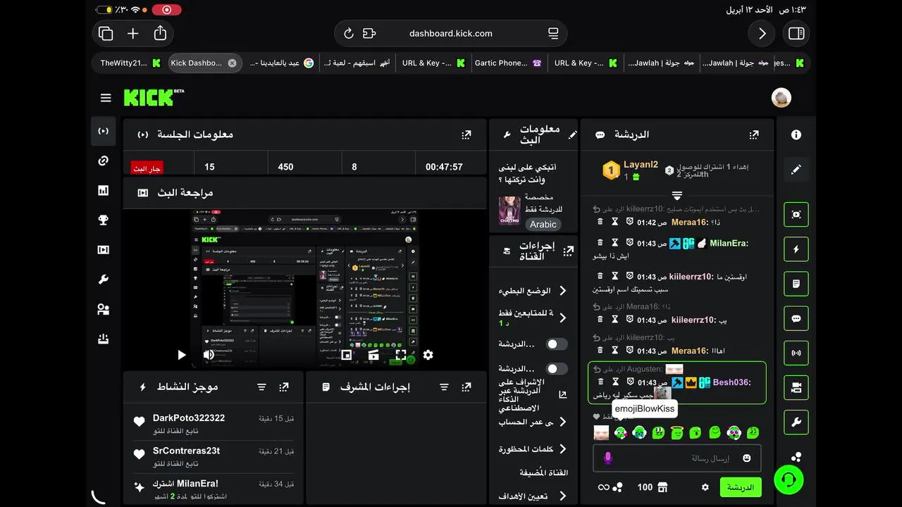Open the analytics bar-chart icon in left sidebar
Viewport: 902px width, 507px height.
click(x=104, y=190)
